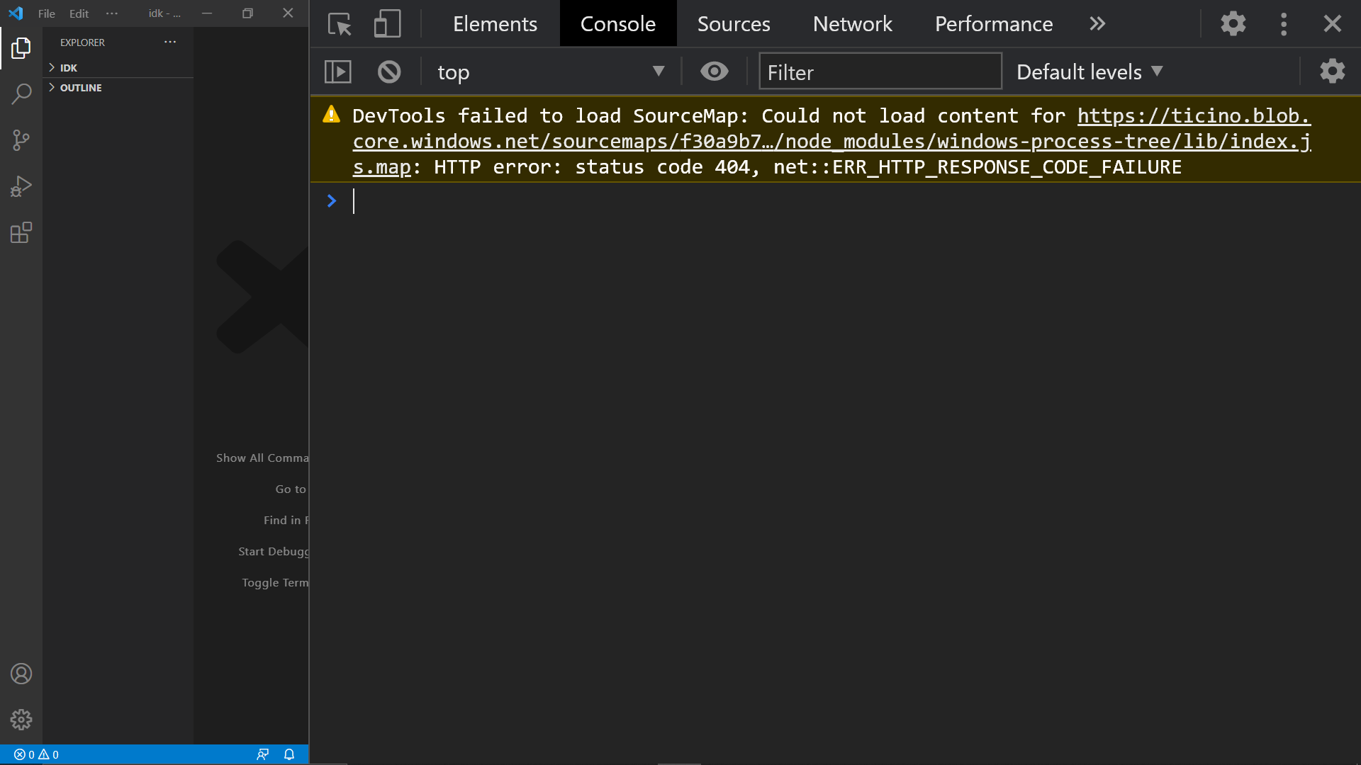The width and height of the screenshot is (1361, 765).
Task: Open Console settings gear
Action: tap(1333, 72)
